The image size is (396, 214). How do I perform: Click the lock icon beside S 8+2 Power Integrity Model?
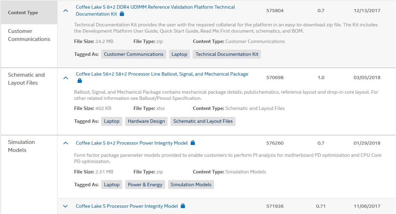coord(193,143)
